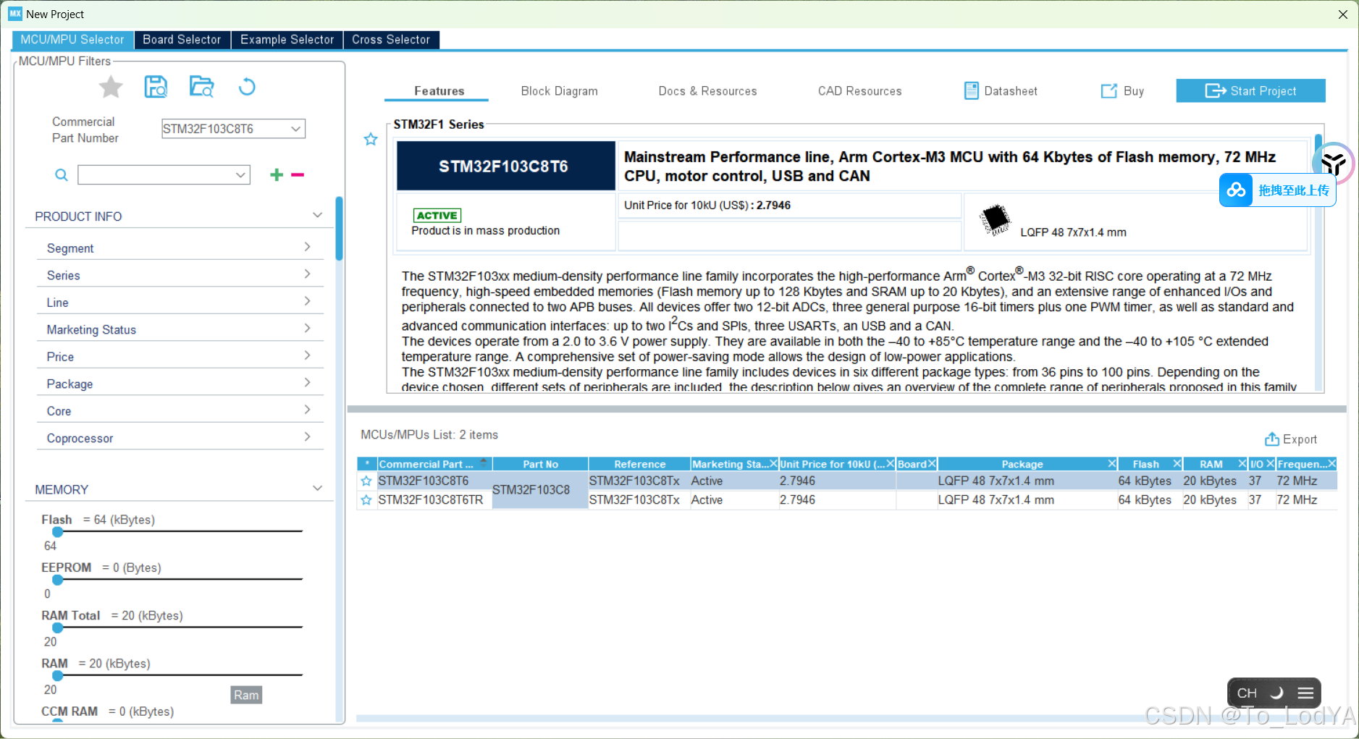Open the Block Diagram tab
The image size is (1359, 739).
[x=559, y=91]
